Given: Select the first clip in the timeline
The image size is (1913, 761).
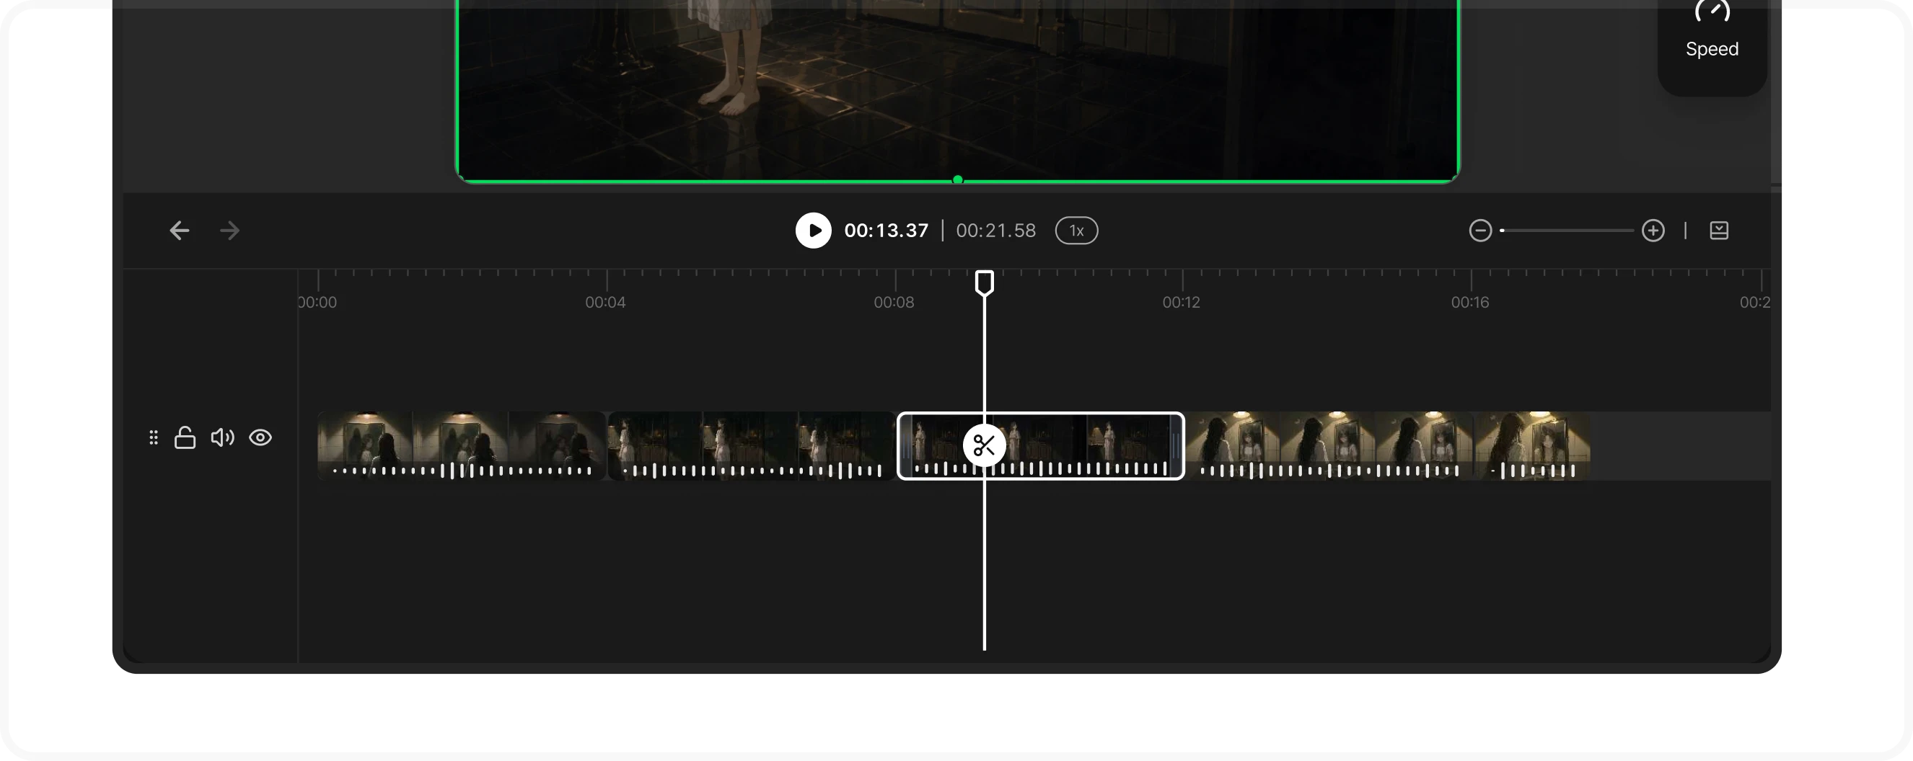Looking at the screenshot, I should pos(461,446).
